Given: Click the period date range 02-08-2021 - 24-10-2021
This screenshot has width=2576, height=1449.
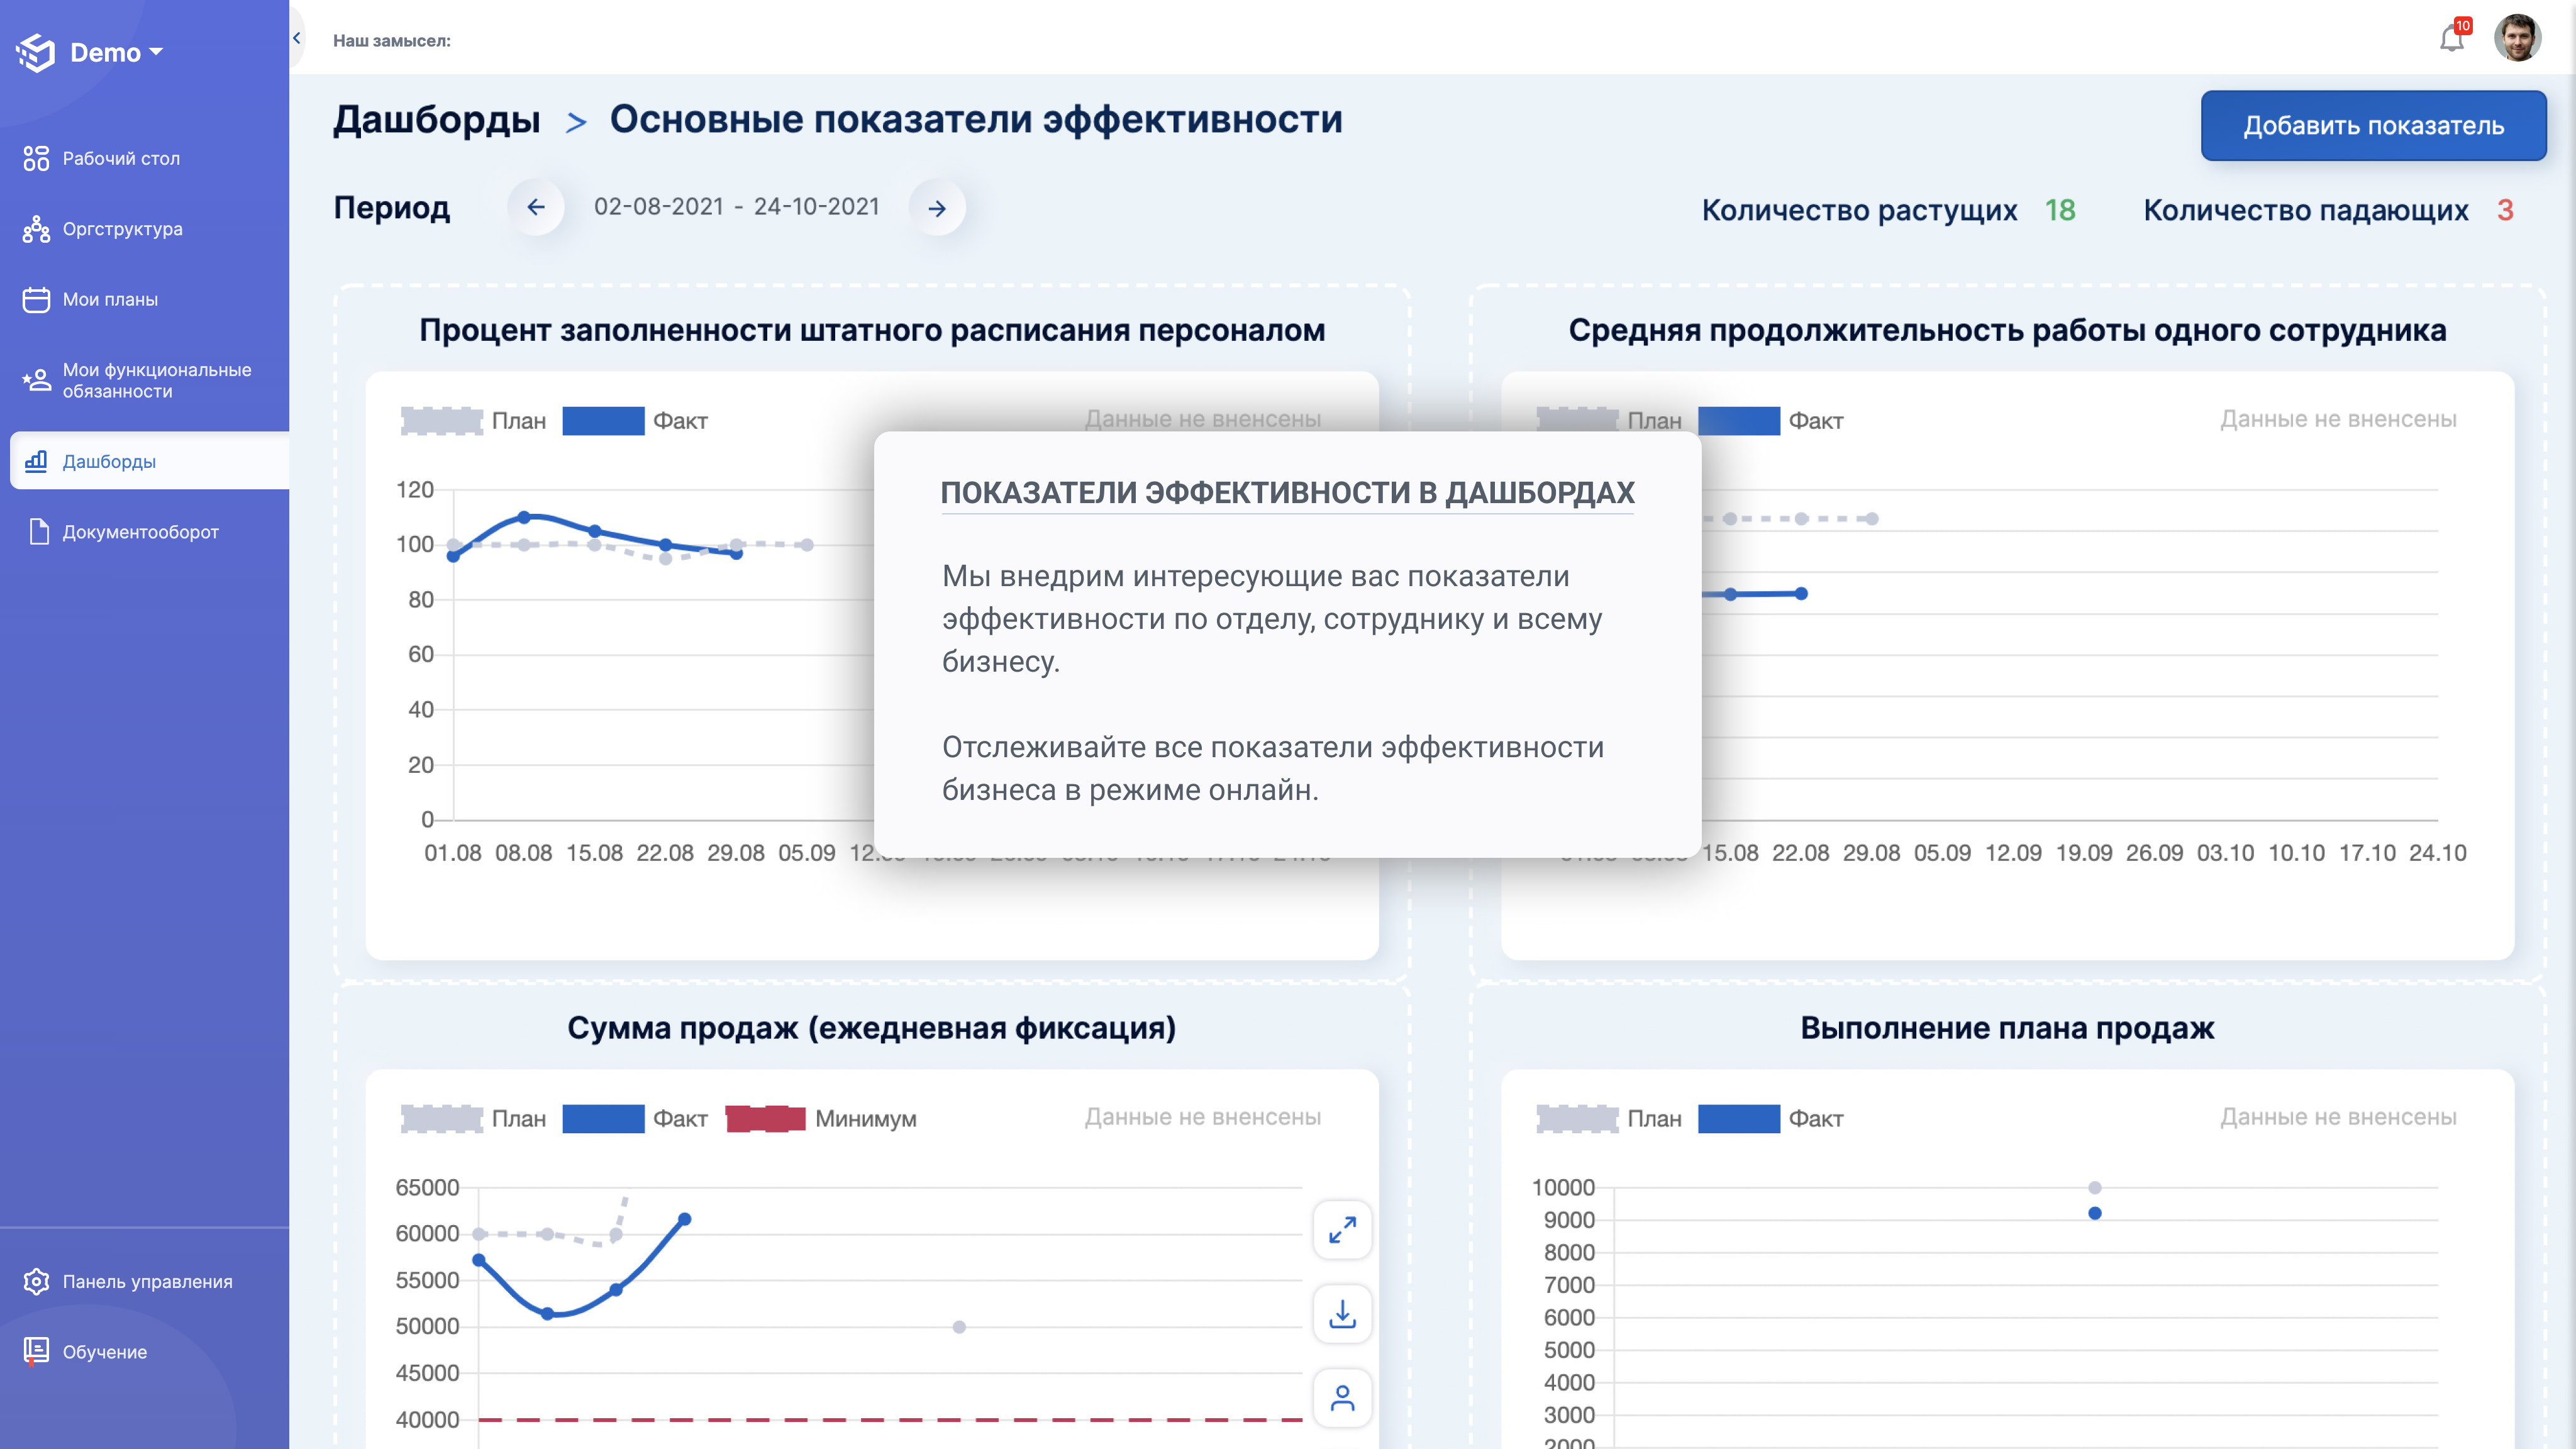Looking at the screenshot, I should tap(737, 206).
